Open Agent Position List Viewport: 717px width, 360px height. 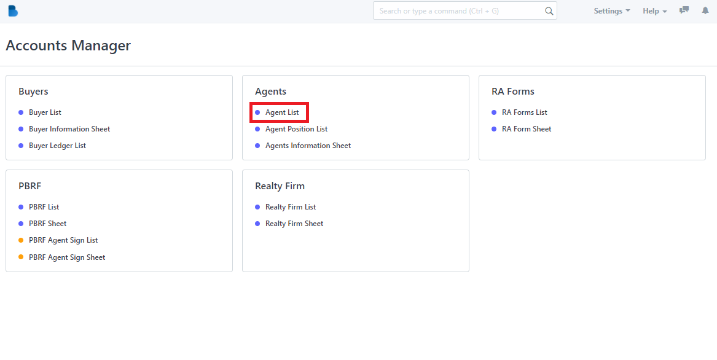pyautogui.click(x=296, y=129)
